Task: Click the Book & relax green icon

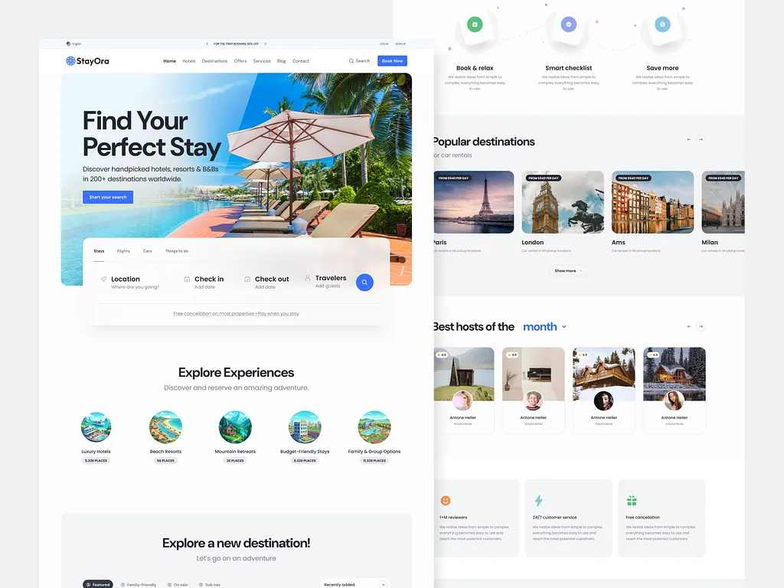Action: 475,24
